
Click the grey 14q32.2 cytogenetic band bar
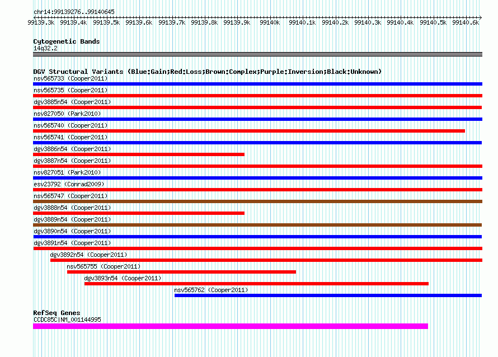(257, 54)
